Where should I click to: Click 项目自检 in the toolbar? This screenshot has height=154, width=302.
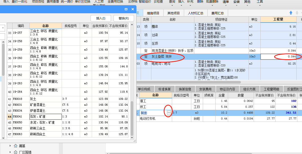coord(38,2)
